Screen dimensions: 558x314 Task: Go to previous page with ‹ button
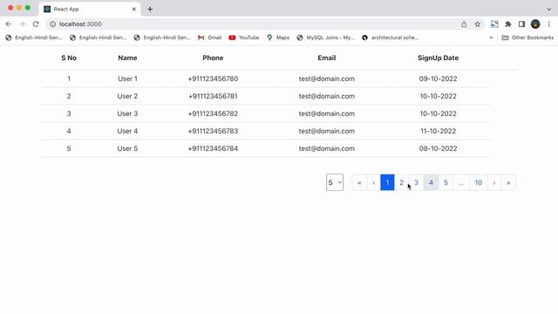pyautogui.click(x=374, y=182)
